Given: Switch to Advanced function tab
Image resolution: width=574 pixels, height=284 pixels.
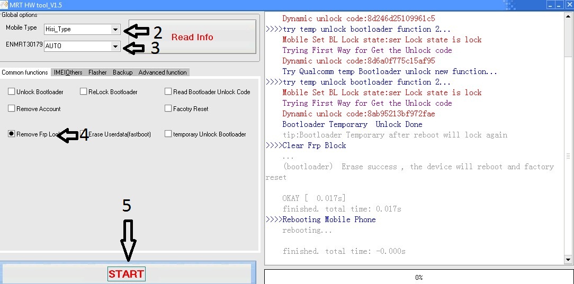Looking at the screenshot, I should pos(163,72).
